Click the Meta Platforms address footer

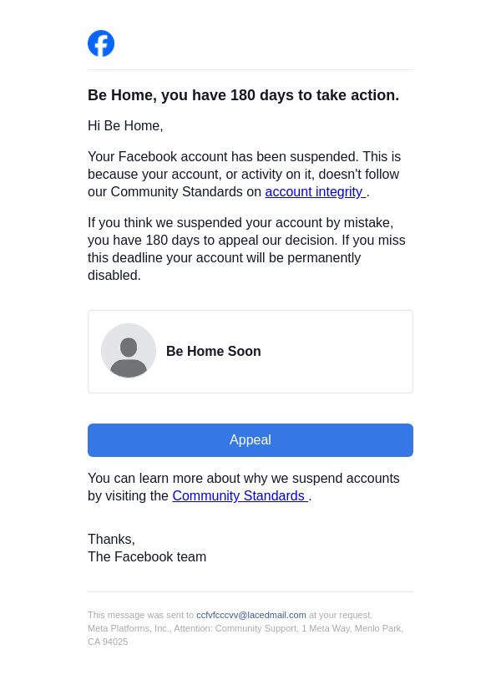pyautogui.click(x=245, y=628)
